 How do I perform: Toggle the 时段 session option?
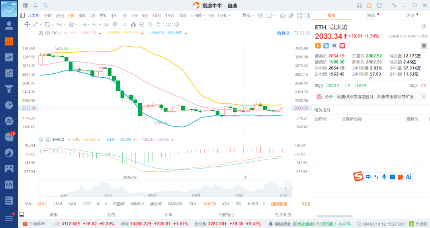pos(306,204)
